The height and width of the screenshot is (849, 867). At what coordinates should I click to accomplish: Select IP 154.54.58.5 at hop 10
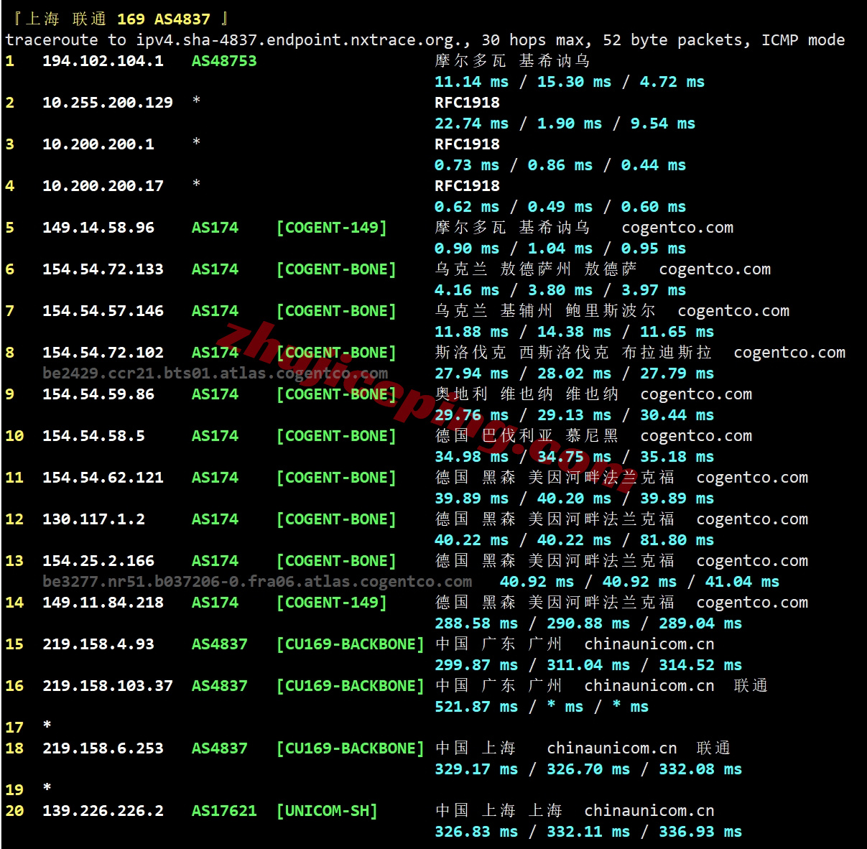click(93, 436)
